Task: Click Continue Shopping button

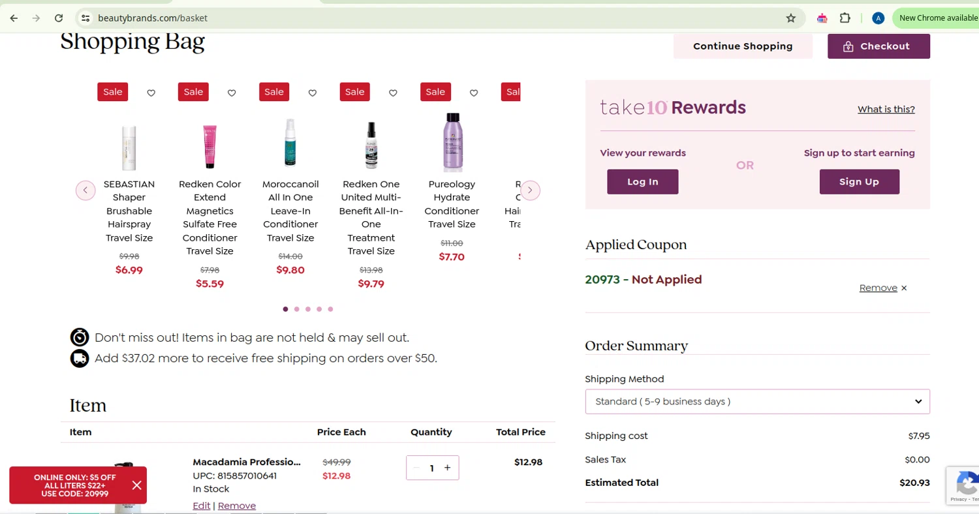Action: 743,46
